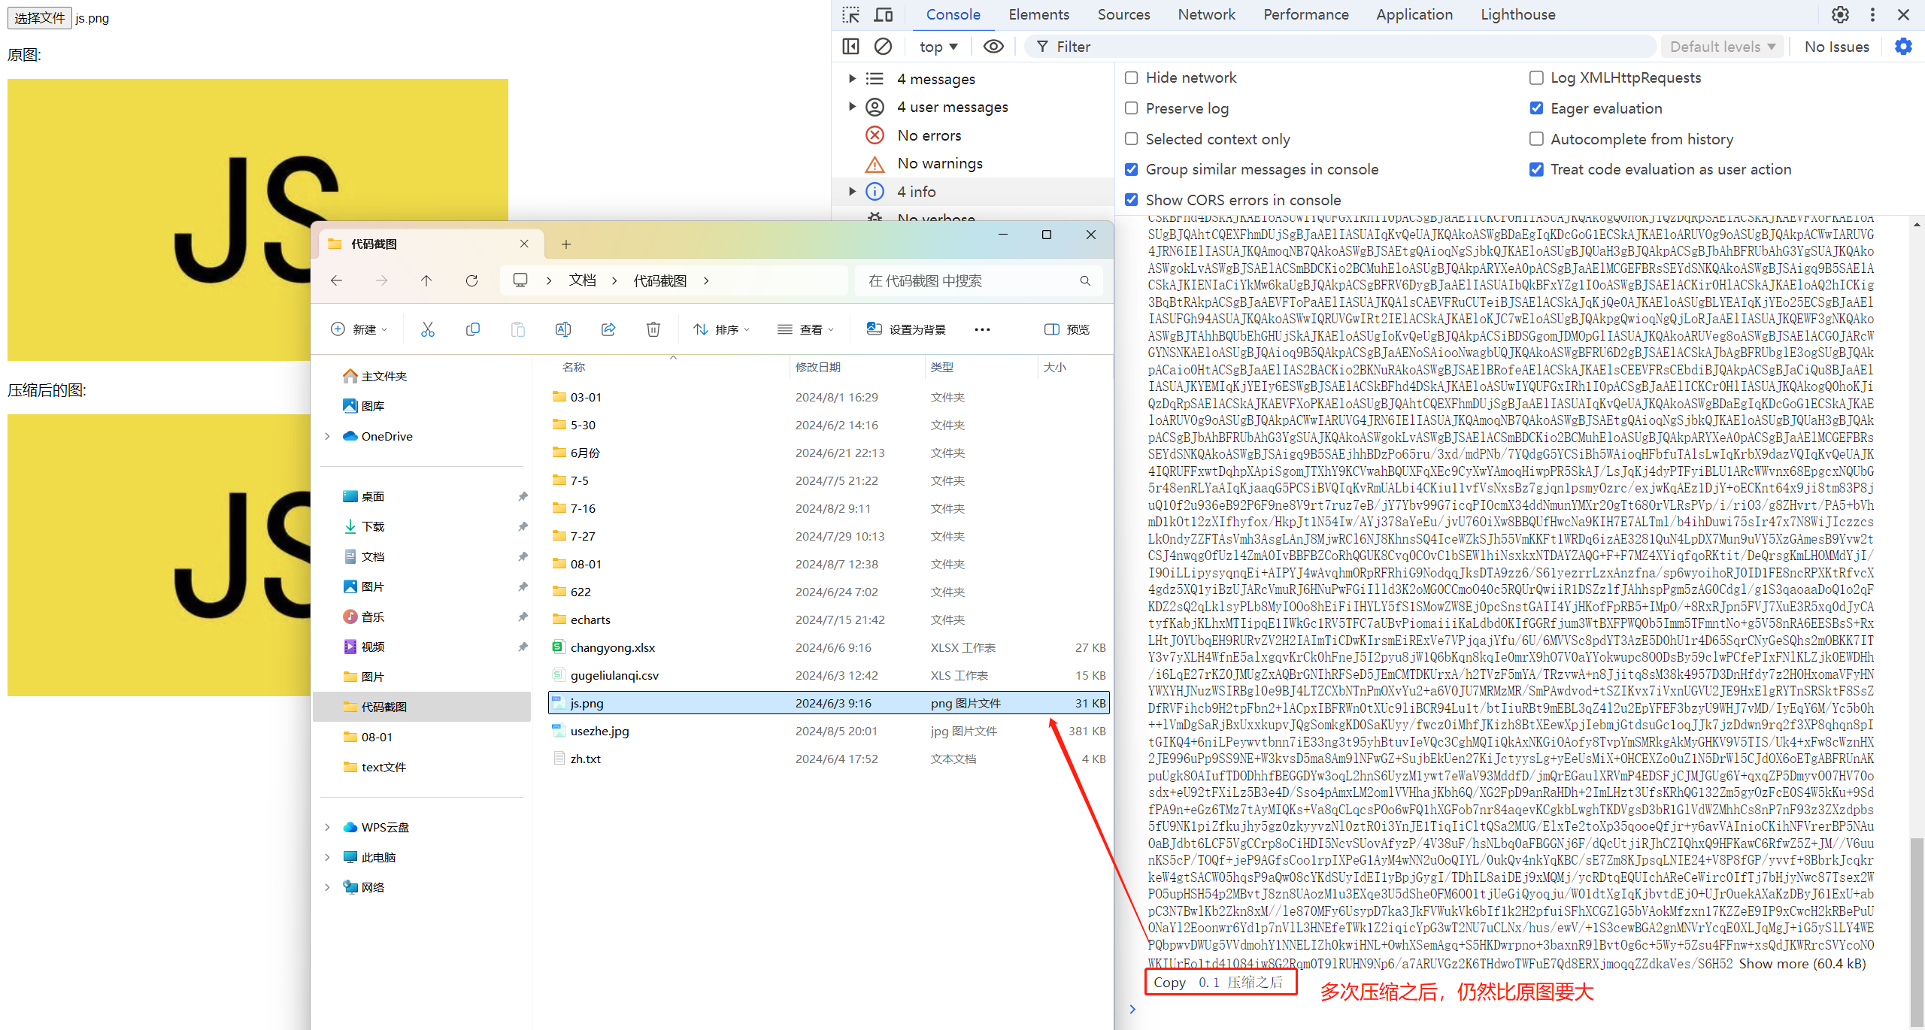Switch to the Elements tab
This screenshot has width=1925, height=1030.
[x=1038, y=14]
